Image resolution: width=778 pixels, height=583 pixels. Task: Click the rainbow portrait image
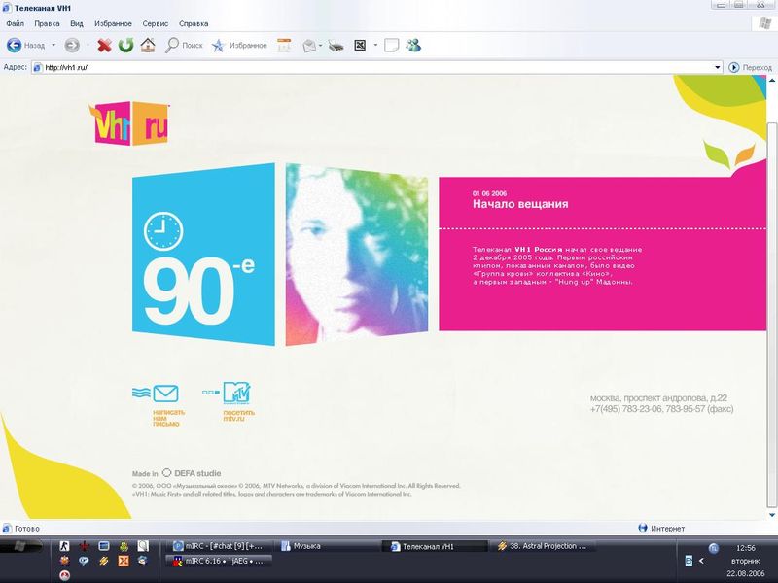[x=357, y=255]
